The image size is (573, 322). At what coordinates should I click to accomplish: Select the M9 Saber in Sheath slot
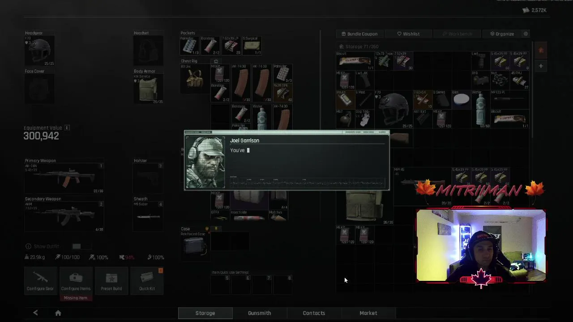[x=148, y=217]
